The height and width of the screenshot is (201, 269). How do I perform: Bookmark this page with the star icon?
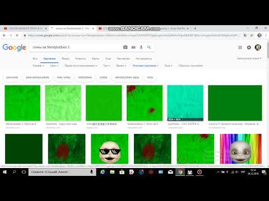tap(252, 35)
